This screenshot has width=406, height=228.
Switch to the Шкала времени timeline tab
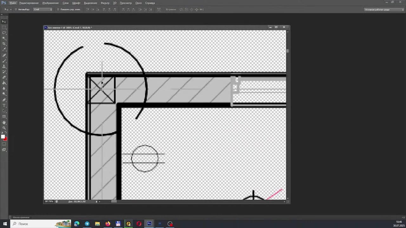(x=21, y=218)
